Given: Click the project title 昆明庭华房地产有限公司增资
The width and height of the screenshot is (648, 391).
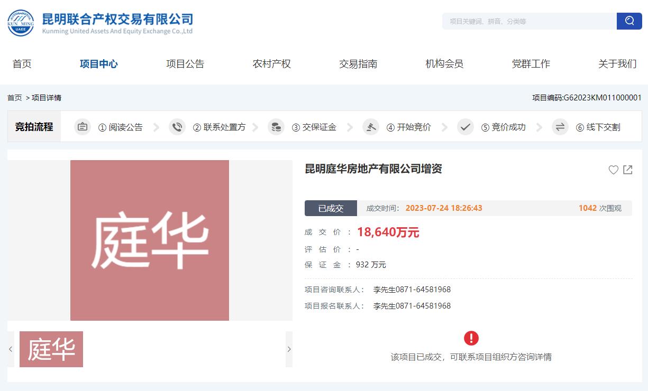Looking at the screenshot, I should click(373, 169).
